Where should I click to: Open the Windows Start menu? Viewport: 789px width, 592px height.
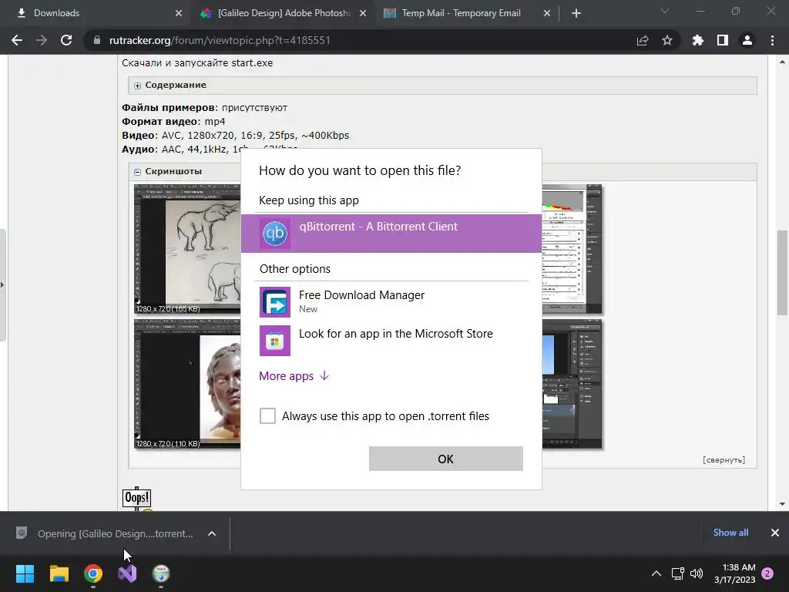[25, 573]
